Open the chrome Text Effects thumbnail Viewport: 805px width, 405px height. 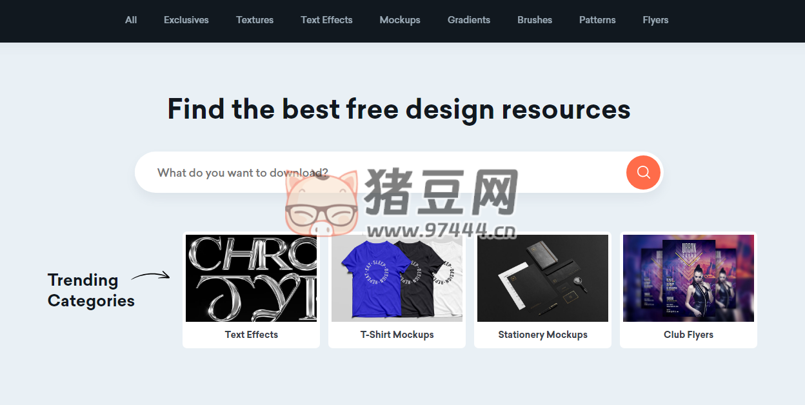click(x=251, y=278)
